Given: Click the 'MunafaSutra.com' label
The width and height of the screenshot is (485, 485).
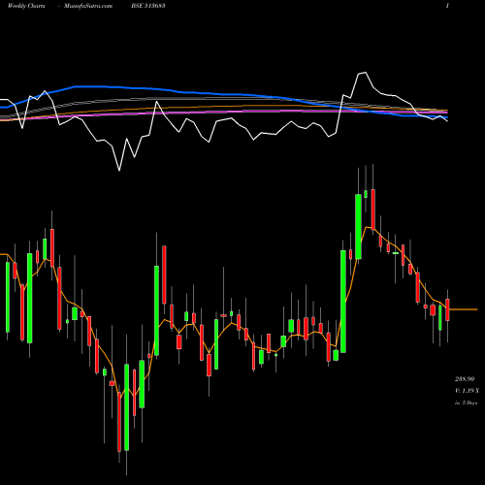Looking at the screenshot, I should (x=88, y=6).
